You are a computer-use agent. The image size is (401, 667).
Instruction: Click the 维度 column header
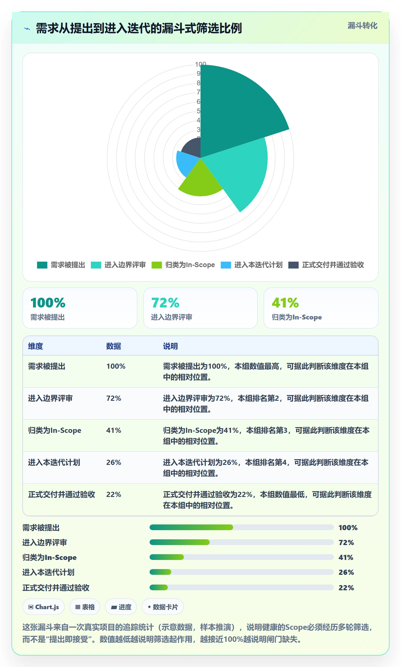tap(36, 346)
